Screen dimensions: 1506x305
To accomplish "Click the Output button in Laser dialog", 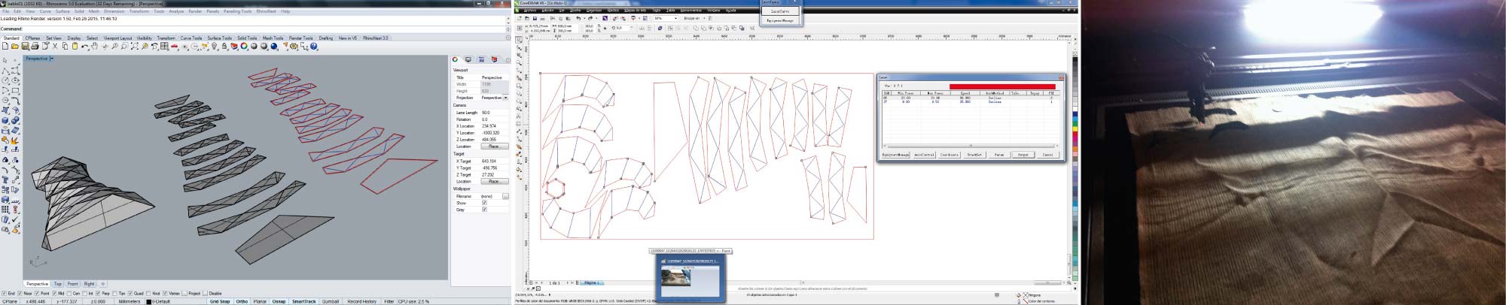I will pos(1023,155).
